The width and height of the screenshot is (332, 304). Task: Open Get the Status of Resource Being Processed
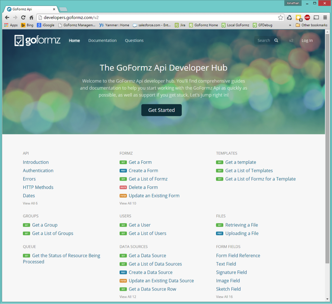pos(61,258)
